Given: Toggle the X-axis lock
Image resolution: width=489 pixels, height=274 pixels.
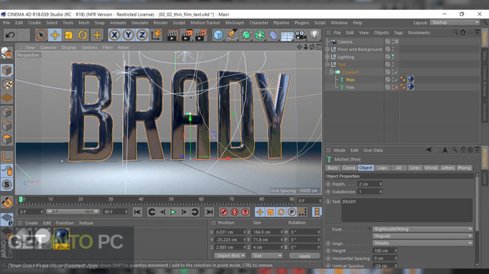Looking at the screenshot, I should 114,35.
